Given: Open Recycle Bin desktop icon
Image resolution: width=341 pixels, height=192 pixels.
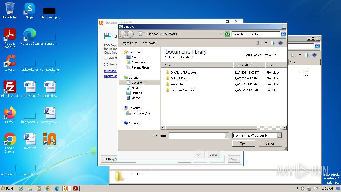Looking at the screenshot, I should click(10, 11).
